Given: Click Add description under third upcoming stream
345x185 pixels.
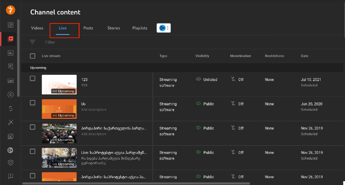Looking at the screenshot, I should coord(93,134).
